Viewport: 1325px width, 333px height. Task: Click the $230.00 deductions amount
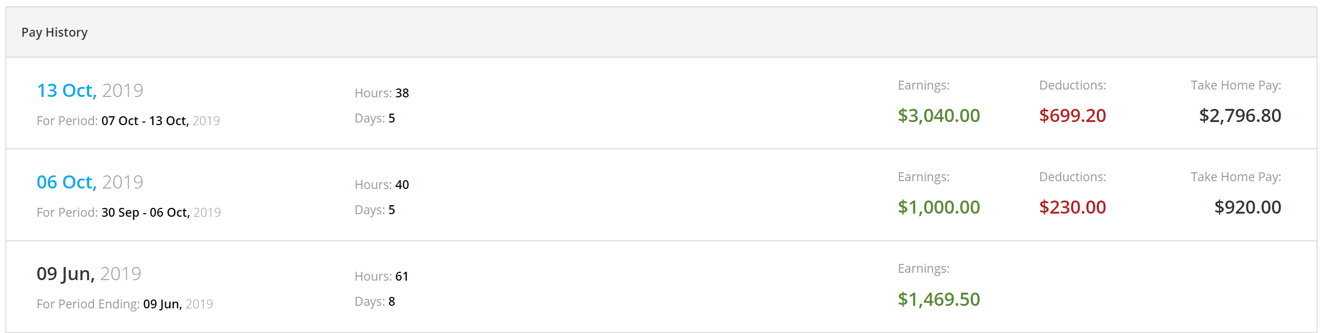pos(1073,207)
